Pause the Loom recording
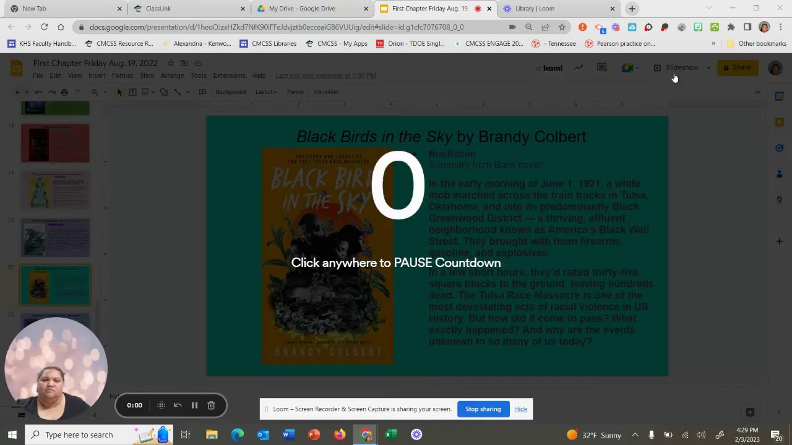 pyautogui.click(x=194, y=405)
